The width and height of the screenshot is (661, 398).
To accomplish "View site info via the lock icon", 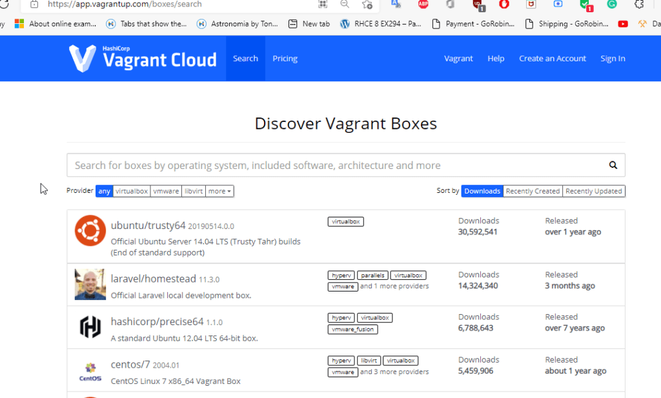I will tap(34, 5).
